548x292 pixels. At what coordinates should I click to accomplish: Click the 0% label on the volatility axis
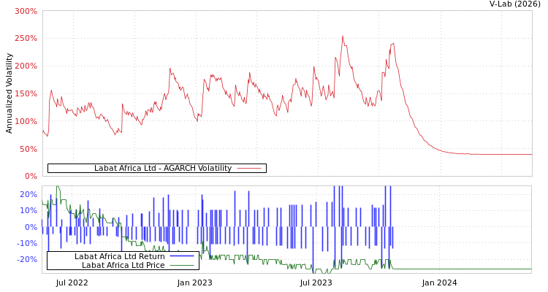click(x=30, y=177)
